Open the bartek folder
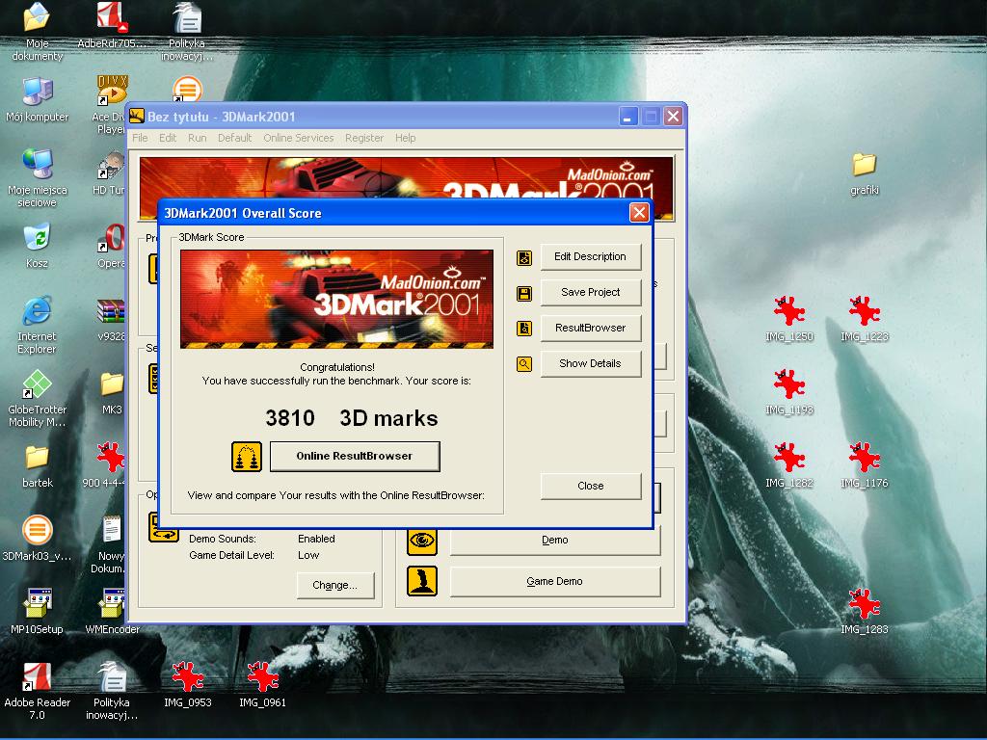Viewport: 987px width, 740px height. (38, 466)
